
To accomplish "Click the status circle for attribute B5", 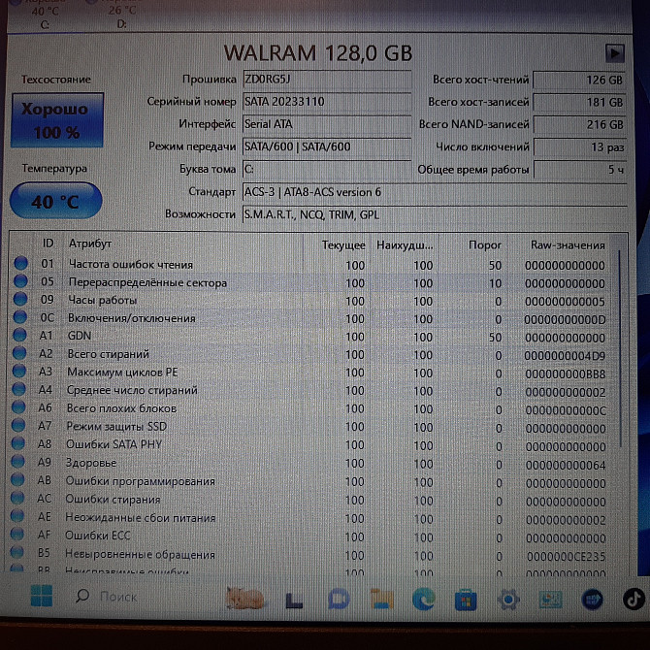I will point(17,552).
